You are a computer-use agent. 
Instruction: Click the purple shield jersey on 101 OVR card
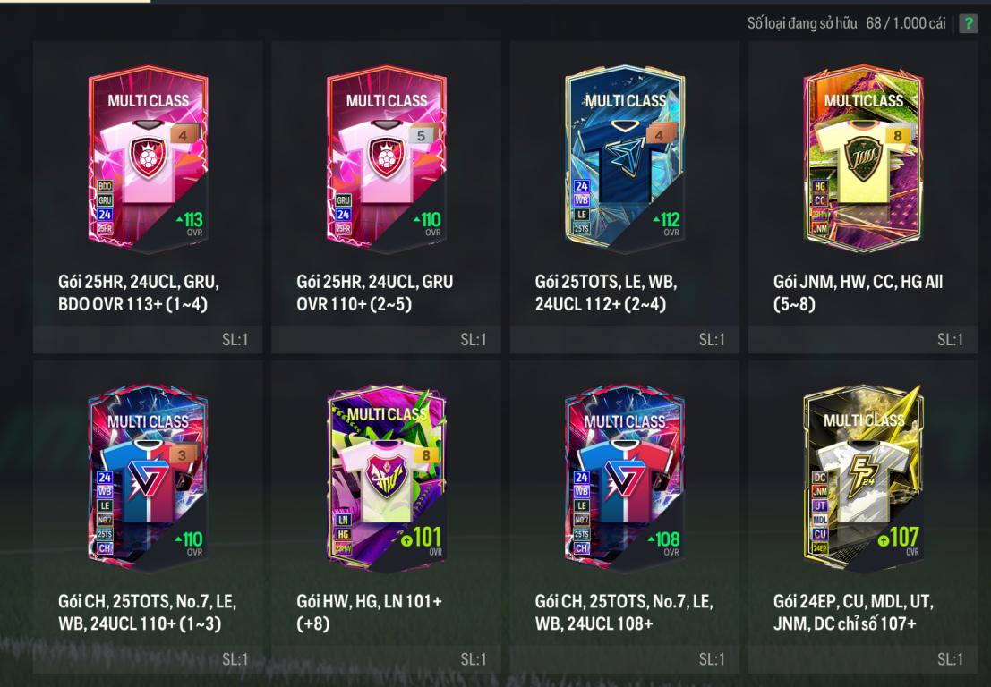387,481
